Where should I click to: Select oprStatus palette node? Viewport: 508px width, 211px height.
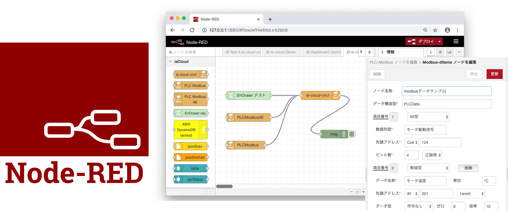pyautogui.click(x=191, y=179)
